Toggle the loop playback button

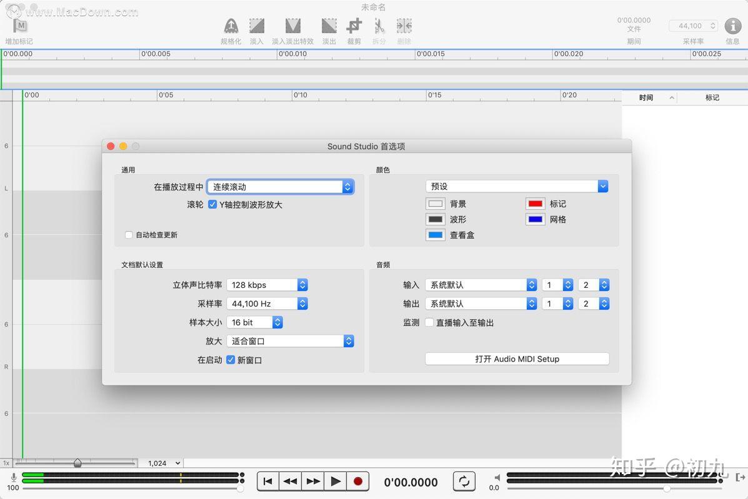464,482
